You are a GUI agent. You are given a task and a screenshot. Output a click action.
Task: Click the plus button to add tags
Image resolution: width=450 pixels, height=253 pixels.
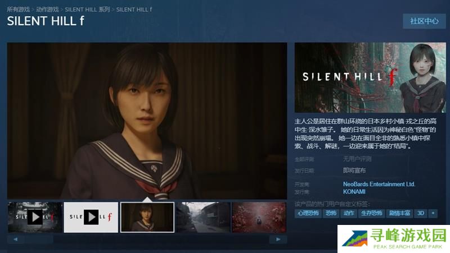[433, 213]
